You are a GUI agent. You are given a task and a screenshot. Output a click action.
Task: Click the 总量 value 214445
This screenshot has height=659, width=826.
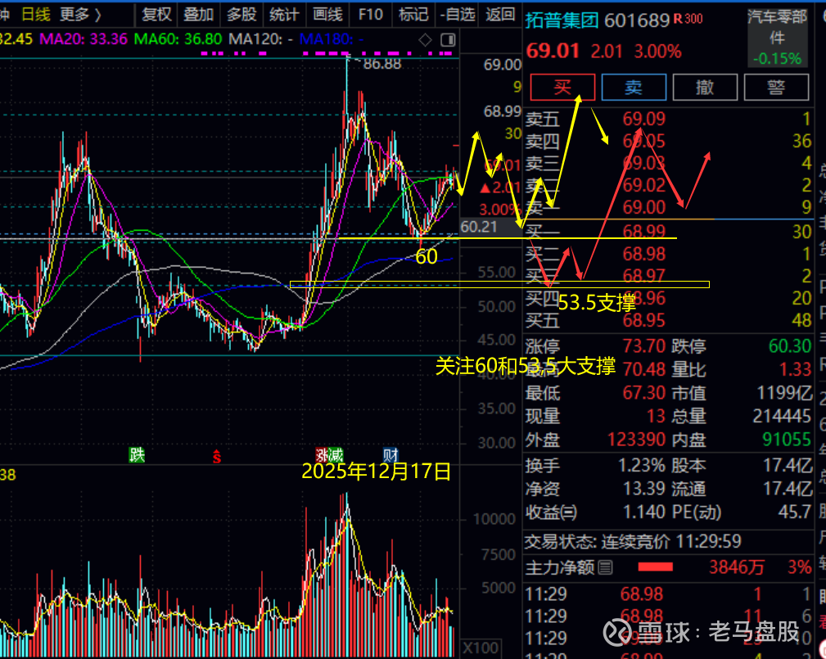[x=782, y=416]
